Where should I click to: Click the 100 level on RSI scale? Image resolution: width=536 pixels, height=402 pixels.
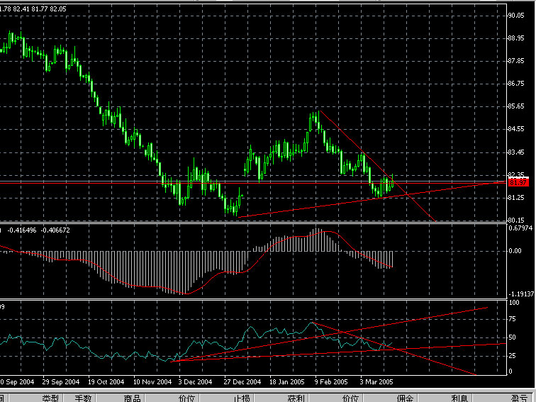(515, 303)
